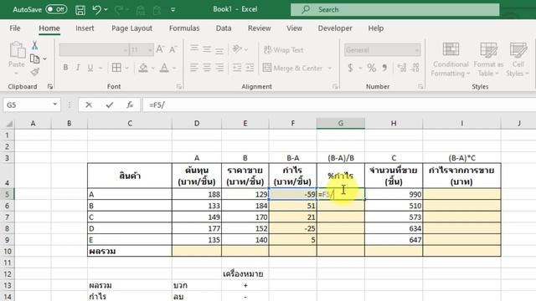Click the Increase Indent icon
536x301 pixels.
(250, 68)
